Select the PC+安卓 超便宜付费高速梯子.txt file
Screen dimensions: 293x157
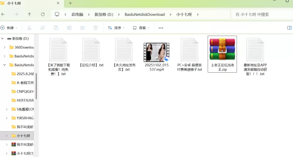[189, 55]
